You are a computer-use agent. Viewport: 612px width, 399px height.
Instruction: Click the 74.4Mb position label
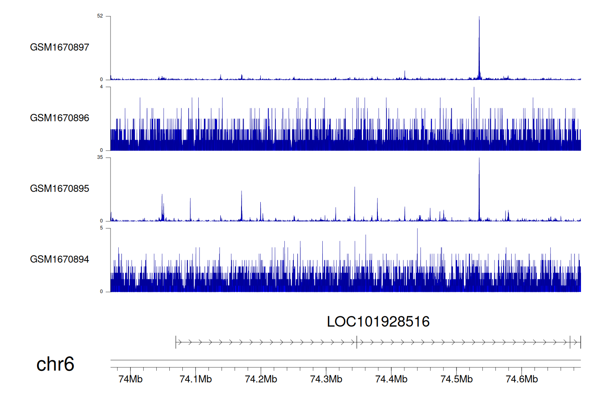point(391,379)
